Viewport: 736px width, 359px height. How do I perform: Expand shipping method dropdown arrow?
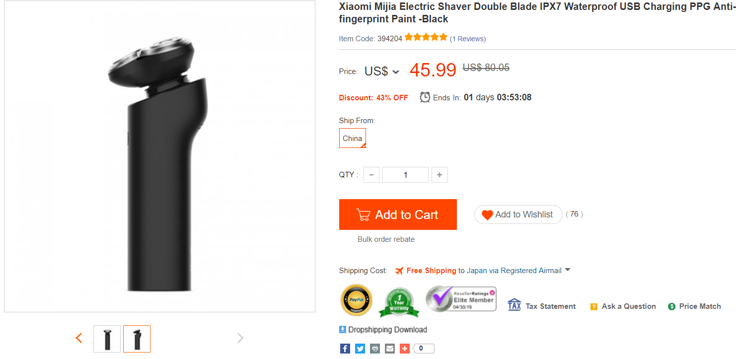click(568, 270)
